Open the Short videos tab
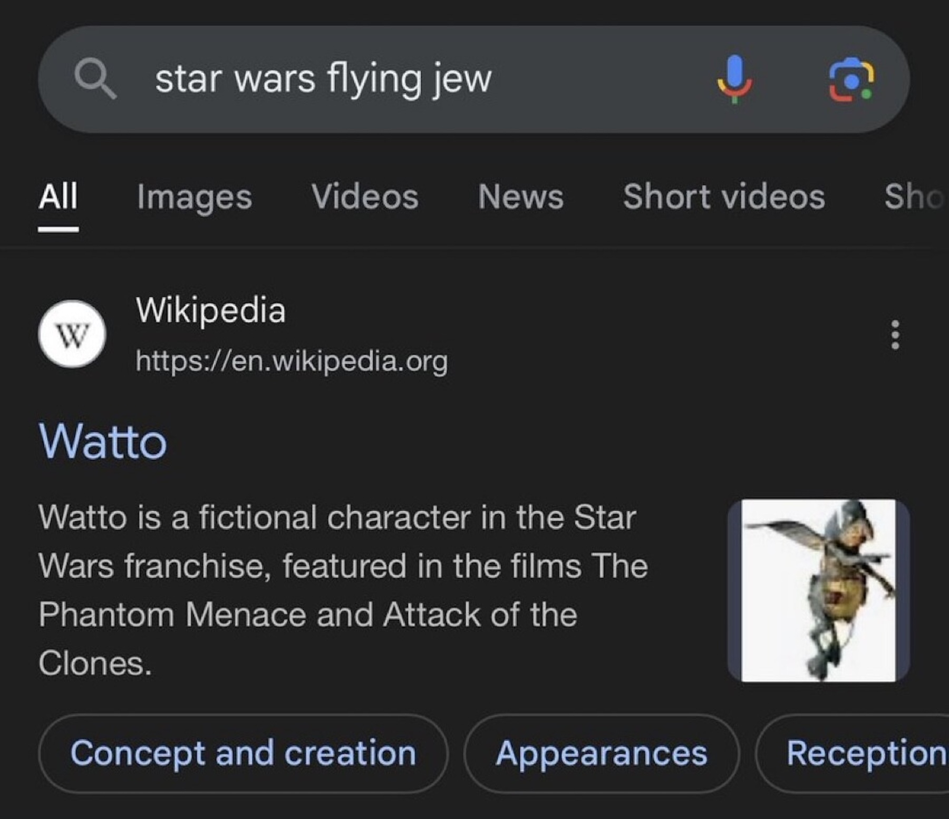 click(x=724, y=197)
